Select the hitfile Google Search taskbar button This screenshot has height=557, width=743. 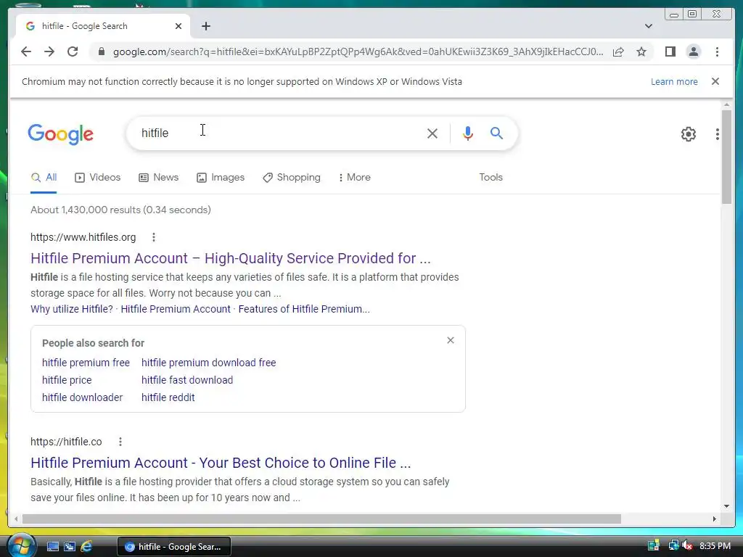tap(174, 547)
